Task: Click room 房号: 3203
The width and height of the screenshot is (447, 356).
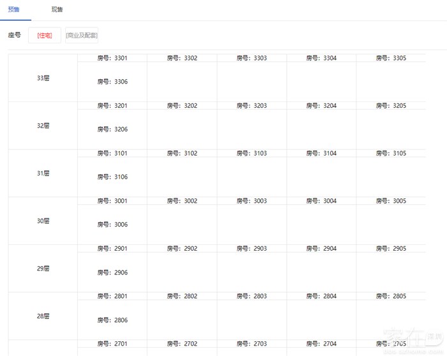Action: point(252,106)
